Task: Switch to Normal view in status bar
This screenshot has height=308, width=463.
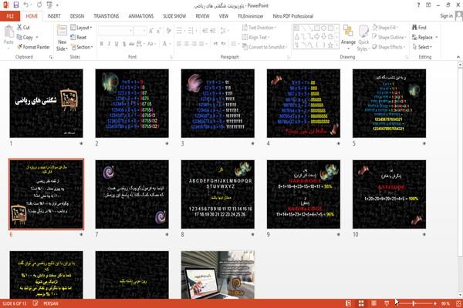Action: pyautogui.click(x=349, y=303)
